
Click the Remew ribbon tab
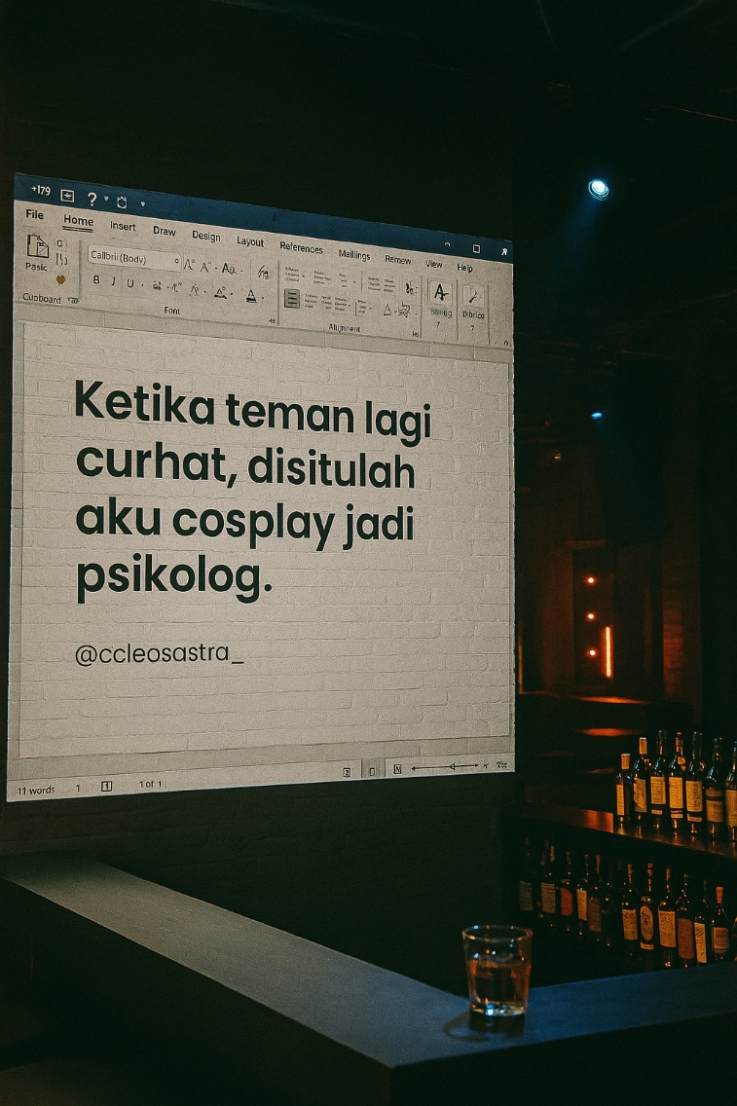point(398,260)
